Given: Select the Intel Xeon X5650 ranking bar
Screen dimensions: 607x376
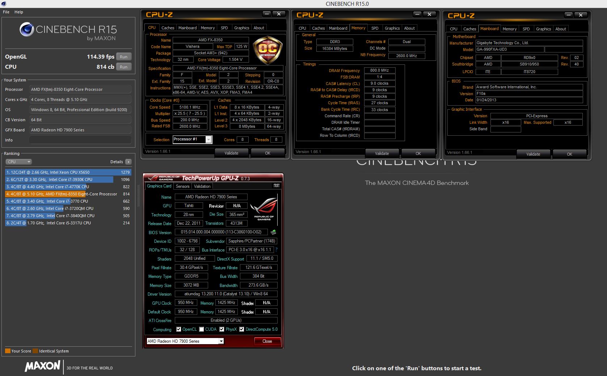Looking at the screenshot, I should 68,172.
